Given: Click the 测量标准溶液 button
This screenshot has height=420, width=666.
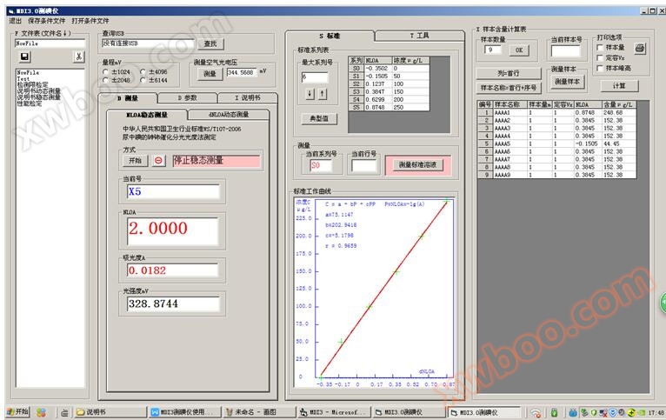Looking at the screenshot, I should click(422, 164).
